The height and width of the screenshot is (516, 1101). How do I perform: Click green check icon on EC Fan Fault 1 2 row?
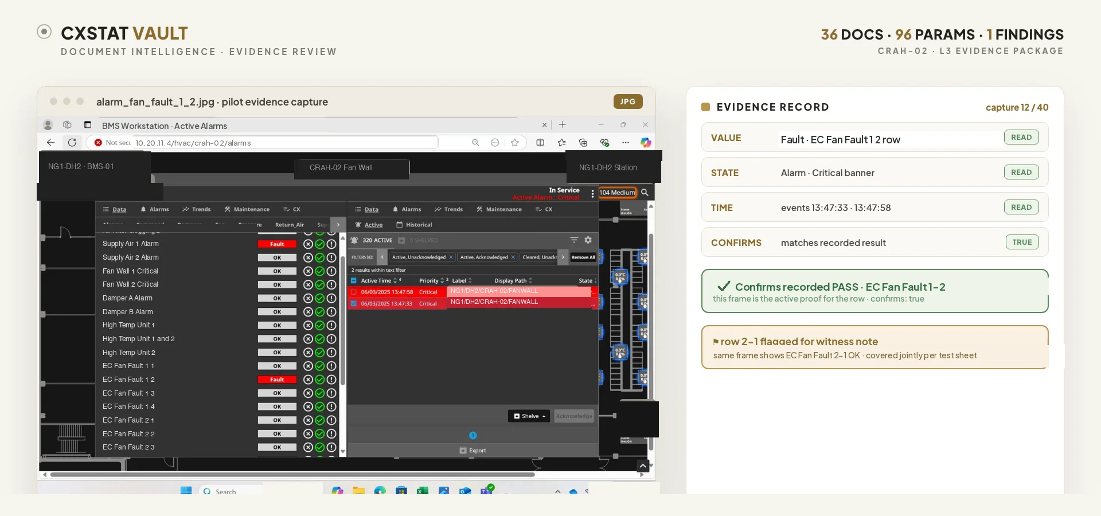(x=320, y=380)
